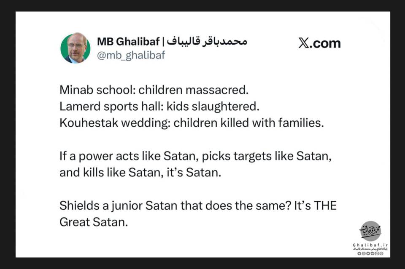Open the Ghalibaf.ir website link
The height and width of the screenshot is (269, 405).
(x=370, y=245)
